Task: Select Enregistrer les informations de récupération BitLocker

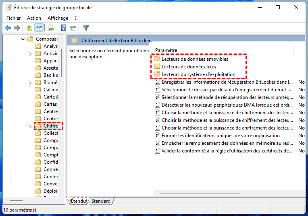Action: point(224,82)
